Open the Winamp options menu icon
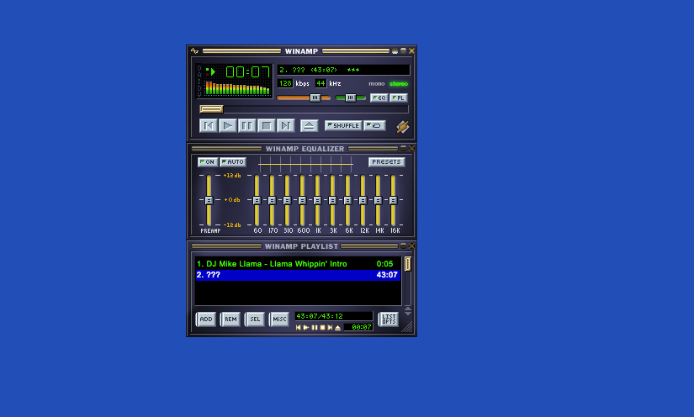Viewport: 694px width, 417px height. pos(194,51)
